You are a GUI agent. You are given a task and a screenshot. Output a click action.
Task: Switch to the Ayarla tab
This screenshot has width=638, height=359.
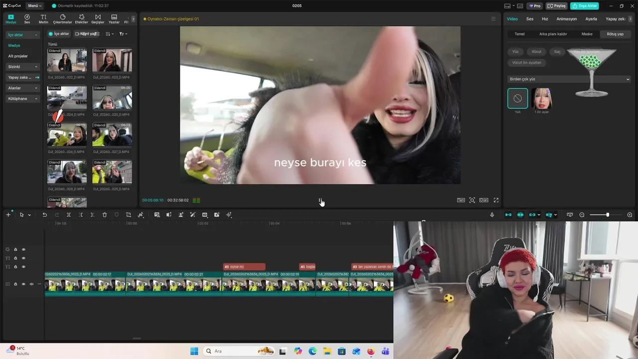pyautogui.click(x=591, y=19)
